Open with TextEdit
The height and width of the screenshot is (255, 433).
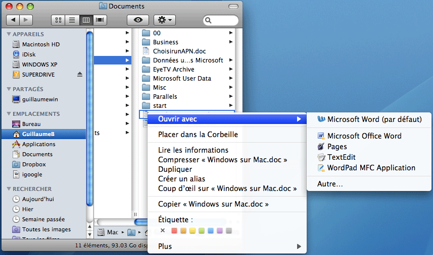[369, 157]
